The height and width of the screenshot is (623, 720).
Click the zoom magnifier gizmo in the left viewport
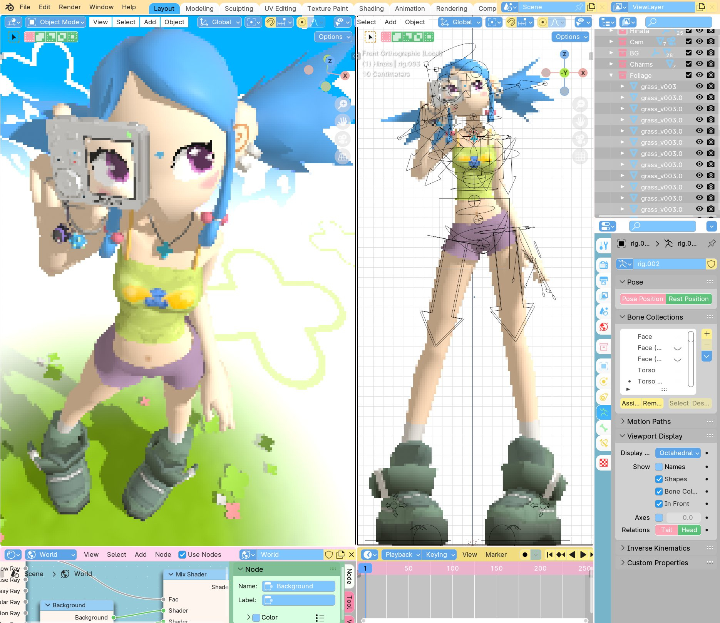pyautogui.click(x=342, y=104)
